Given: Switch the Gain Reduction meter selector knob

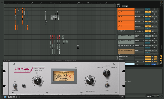Looking at the screenshot, I should [x=107, y=73].
